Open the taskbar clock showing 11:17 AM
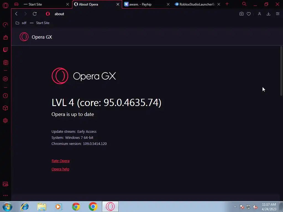Image resolution: width=283 pixels, height=212 pixels. (269, 207)
